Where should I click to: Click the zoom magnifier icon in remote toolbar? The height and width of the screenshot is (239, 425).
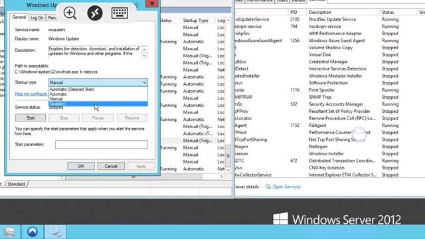(70, 13)
